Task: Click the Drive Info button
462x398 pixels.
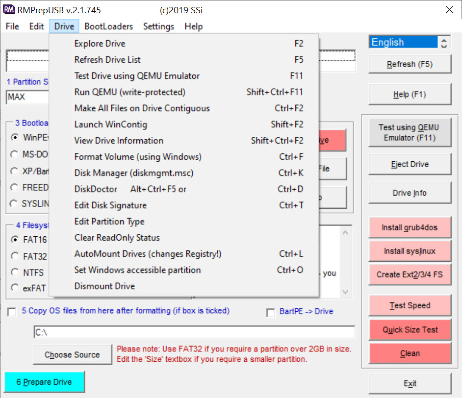Action: [x=410, y=193]
